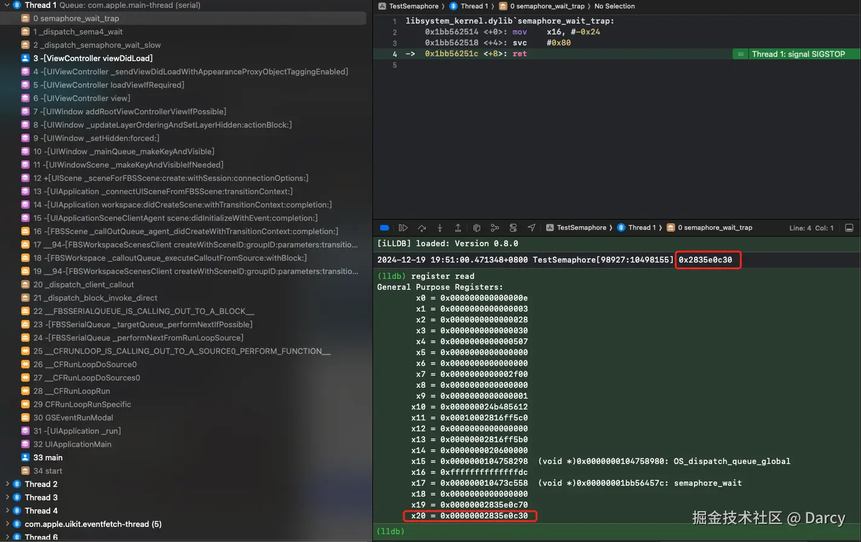Click the [iLLDB] loaded: Version 0.8.0 line
Screen dimensions: 861x542
tap(447, 244)
